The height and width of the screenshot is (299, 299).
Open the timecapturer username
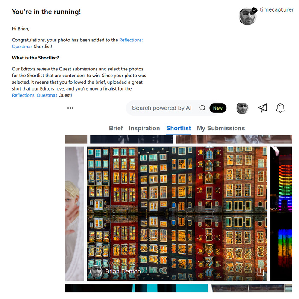pyautogui.click(x=277, y=9)
